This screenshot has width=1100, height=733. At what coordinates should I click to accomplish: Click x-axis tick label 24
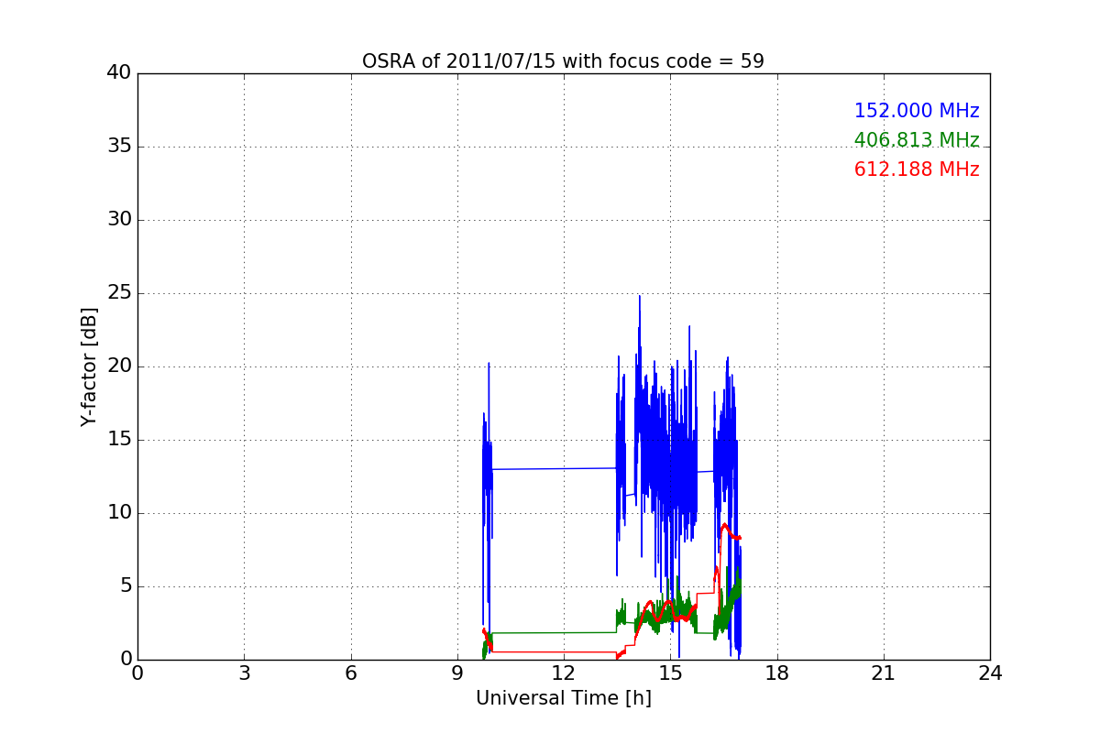tap(990, 673)
